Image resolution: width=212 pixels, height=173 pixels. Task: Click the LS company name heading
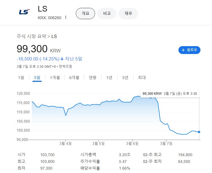tap(43, 9)
